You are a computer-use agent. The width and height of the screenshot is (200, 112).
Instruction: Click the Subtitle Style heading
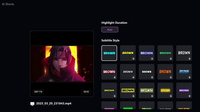[x=110, y=40]
